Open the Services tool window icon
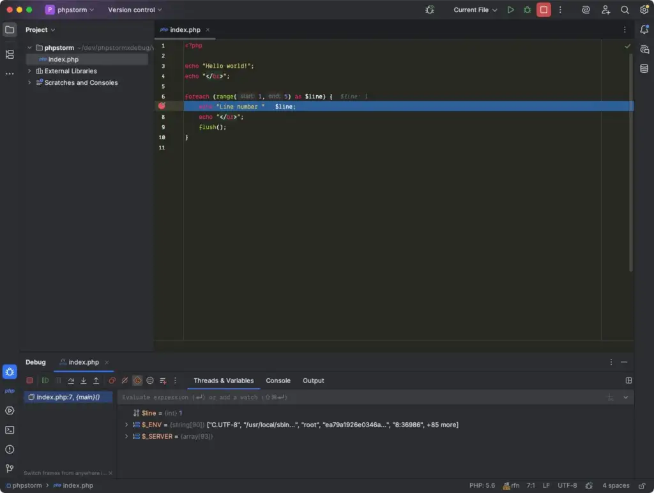Image resolution: width=654 pixels, height=493 pixels. click(x=10, y=411)
